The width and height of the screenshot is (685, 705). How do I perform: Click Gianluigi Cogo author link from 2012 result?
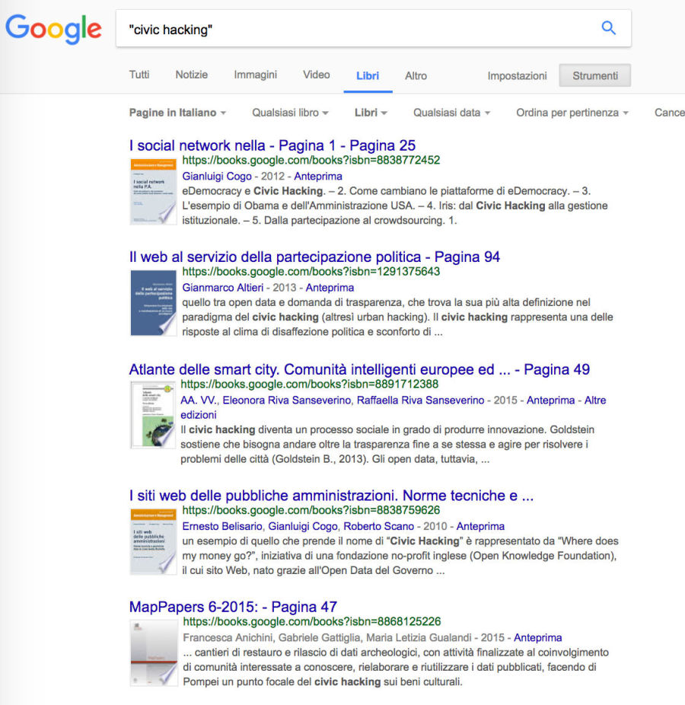pyautogui.click(x=217, y=177)
